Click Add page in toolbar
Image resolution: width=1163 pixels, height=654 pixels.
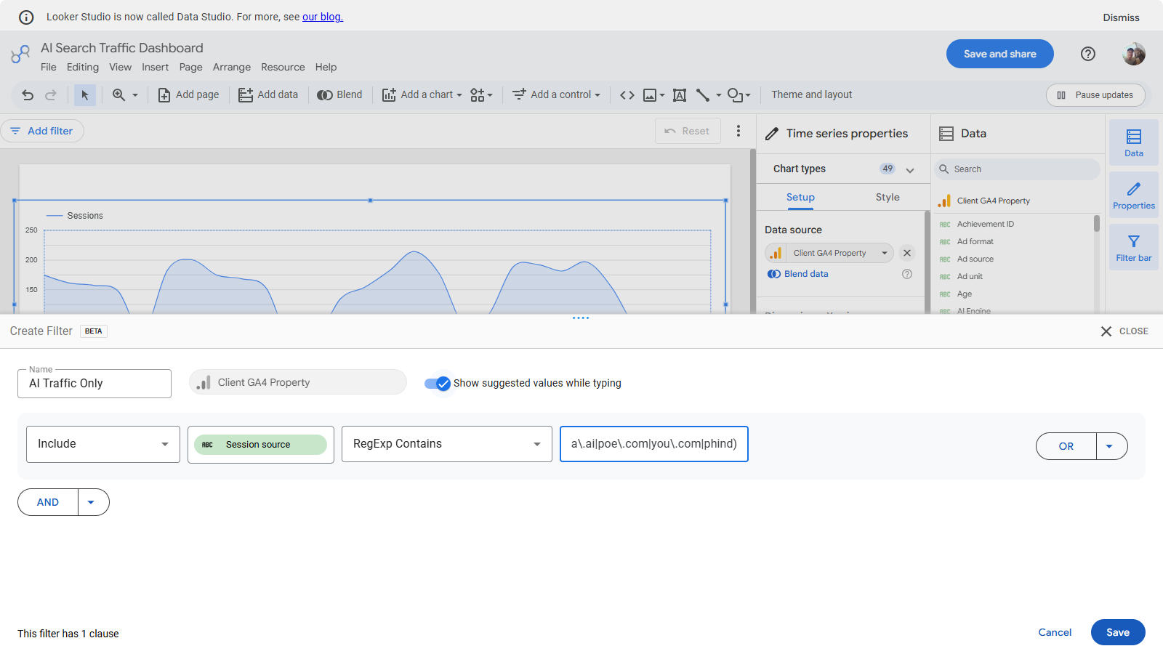pos(188,94)
